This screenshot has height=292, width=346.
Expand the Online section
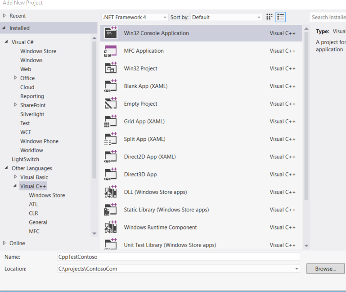5,243
